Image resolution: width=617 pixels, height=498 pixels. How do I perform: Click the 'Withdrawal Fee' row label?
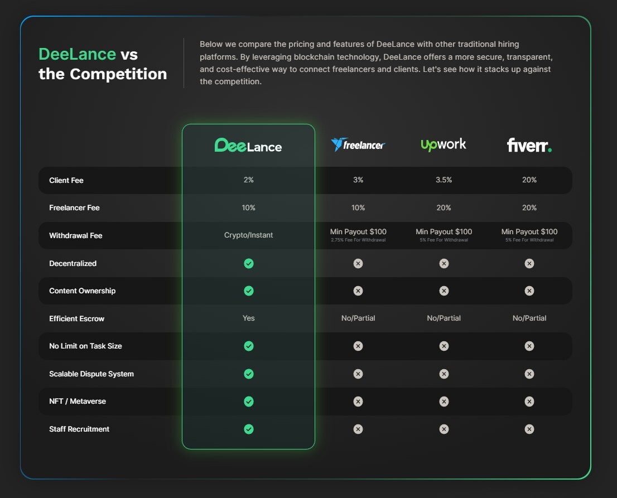(x=75, y=236)
